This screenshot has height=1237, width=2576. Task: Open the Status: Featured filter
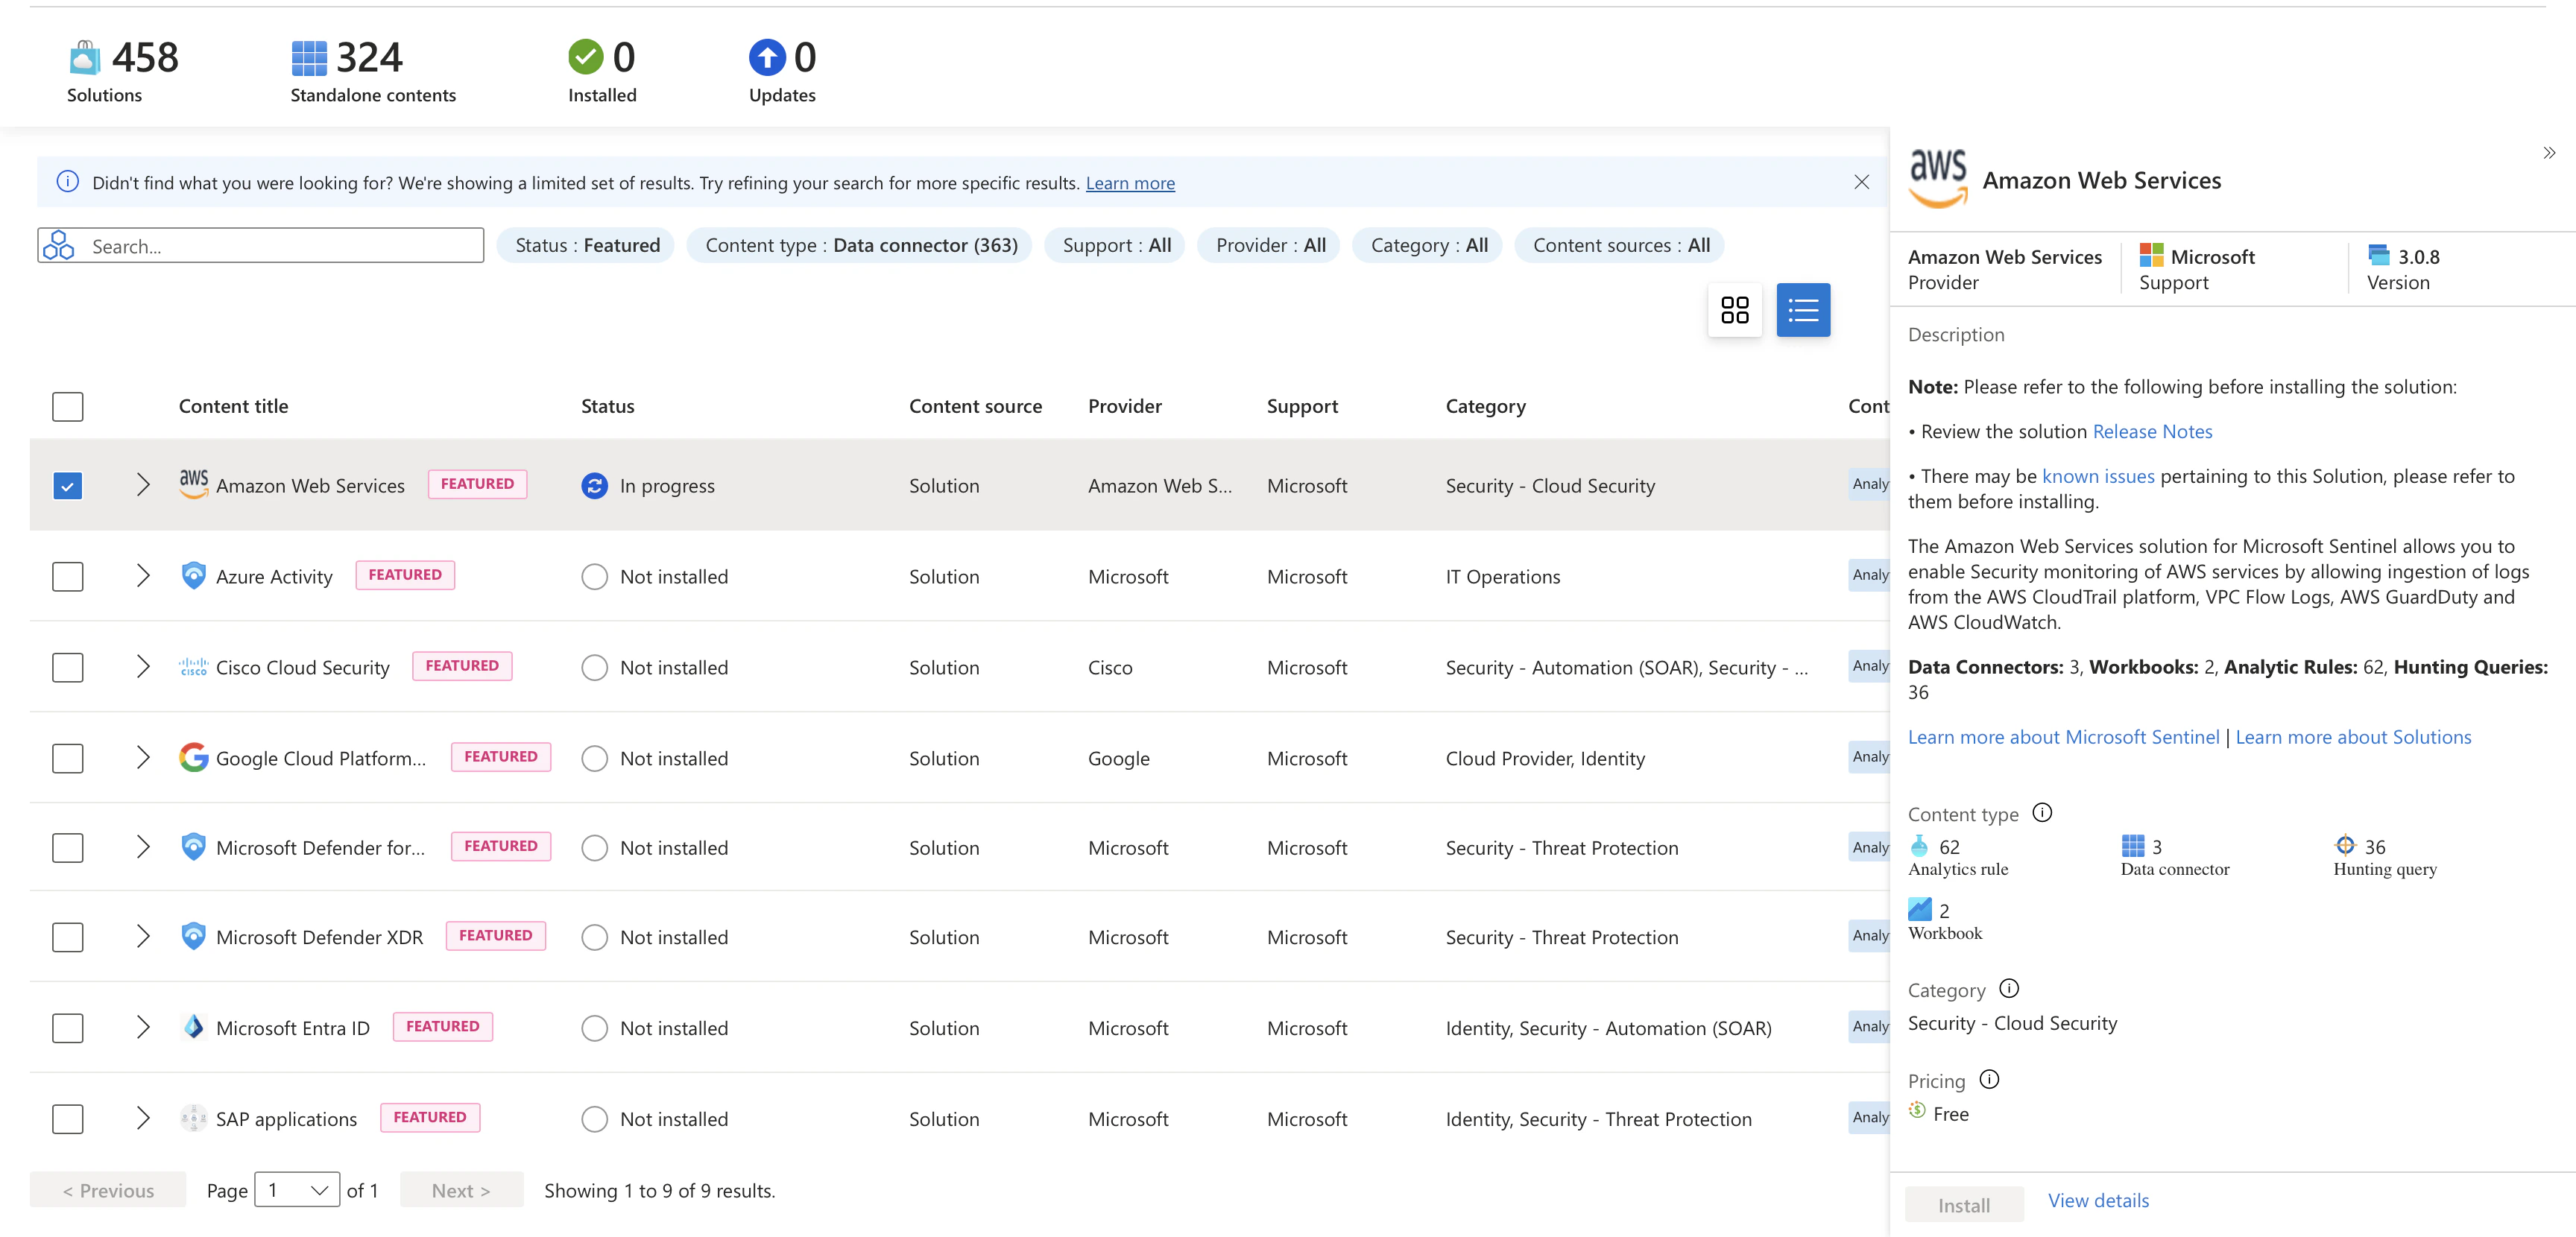point(586,245)
